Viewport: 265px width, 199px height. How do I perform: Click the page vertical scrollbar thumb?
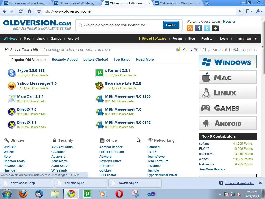pos(263,47)
